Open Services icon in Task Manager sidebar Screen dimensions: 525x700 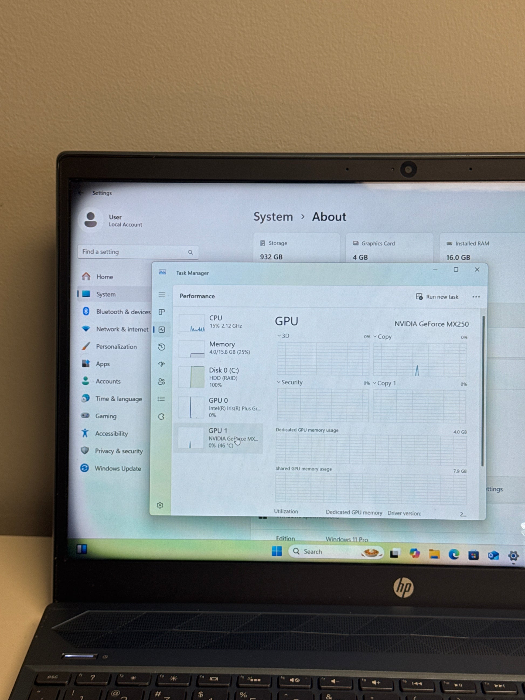[x=161, y=416]
